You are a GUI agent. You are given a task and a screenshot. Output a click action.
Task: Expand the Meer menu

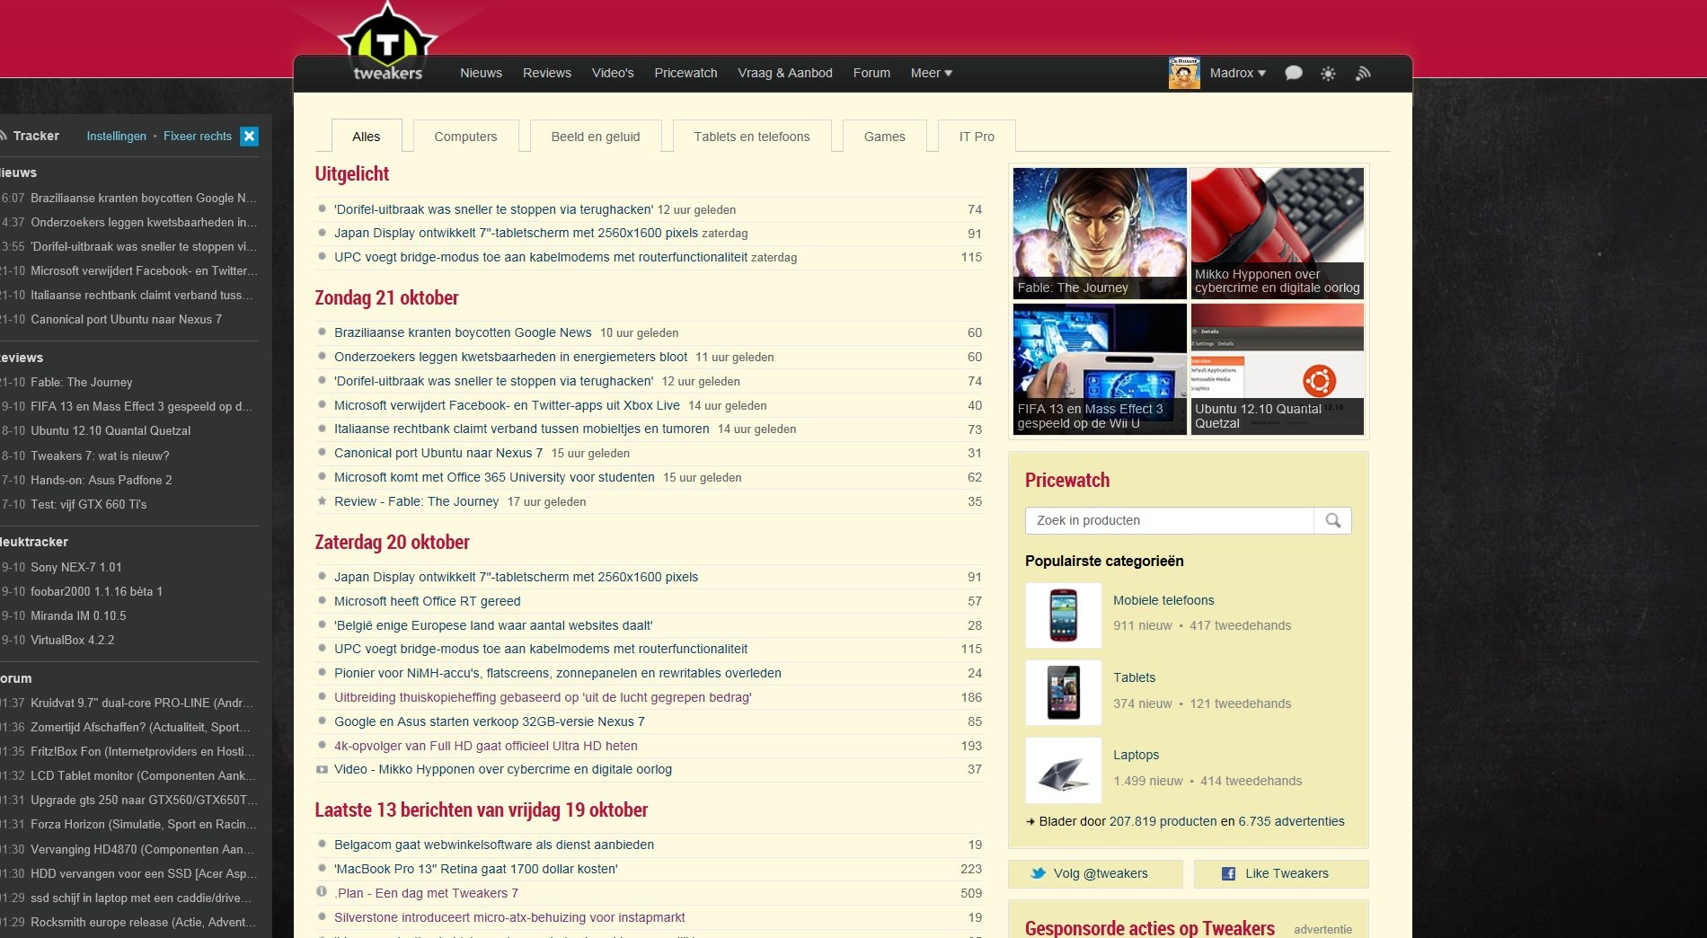[931, 73]
